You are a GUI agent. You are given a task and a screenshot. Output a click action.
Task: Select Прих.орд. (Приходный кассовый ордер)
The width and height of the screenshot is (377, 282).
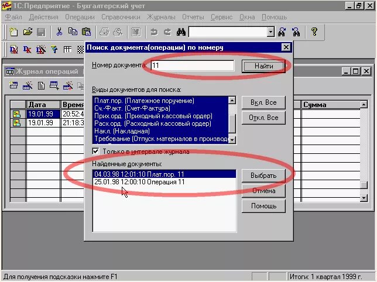pyautogui.click(x=160, y=116)
